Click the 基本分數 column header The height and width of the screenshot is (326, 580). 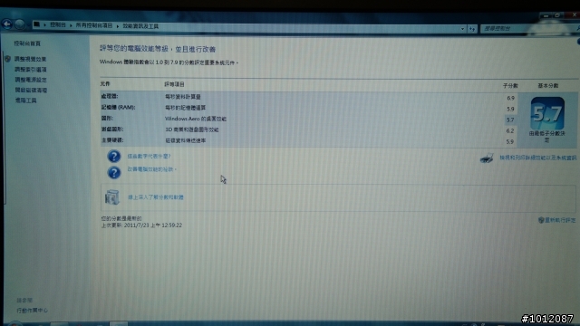click(547, 86)
